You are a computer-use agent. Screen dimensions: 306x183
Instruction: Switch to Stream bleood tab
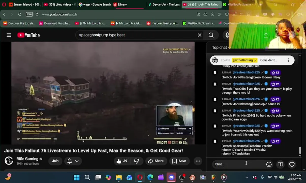[25, 4]
